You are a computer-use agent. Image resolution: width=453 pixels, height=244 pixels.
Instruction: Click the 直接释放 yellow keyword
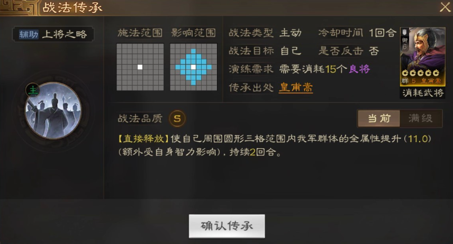[143, 139]
